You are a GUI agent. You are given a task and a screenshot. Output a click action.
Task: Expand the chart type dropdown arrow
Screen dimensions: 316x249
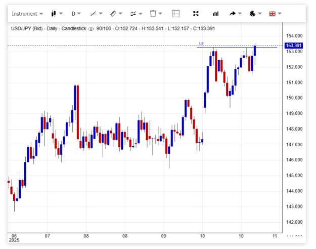click(x=61, y=14)
